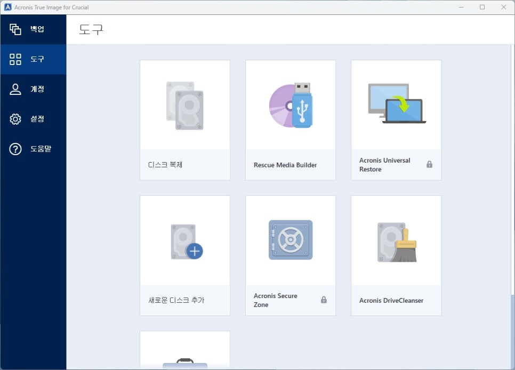The width and height of the screenshot is (515, 370).
Task: Open 도움말 (Help) in the sidebar
Action: pos(33,149)
